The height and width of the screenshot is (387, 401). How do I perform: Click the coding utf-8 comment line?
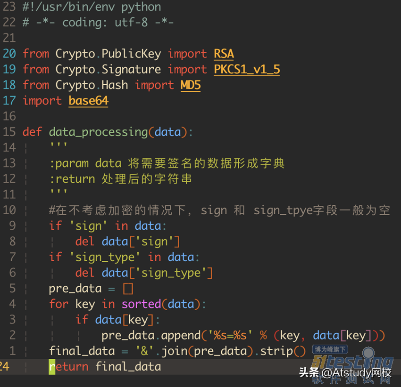click(x=98, y=23)
